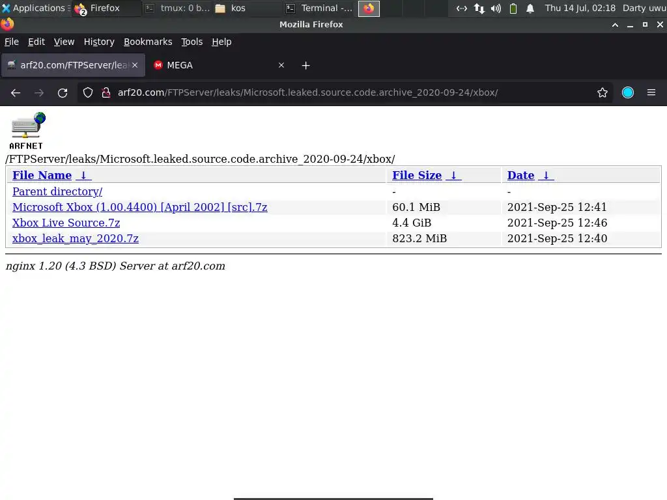This screenshot has width=667, height=500.
Task: Select the arf20.com FTPServer tab
Action: coord(73,65)
